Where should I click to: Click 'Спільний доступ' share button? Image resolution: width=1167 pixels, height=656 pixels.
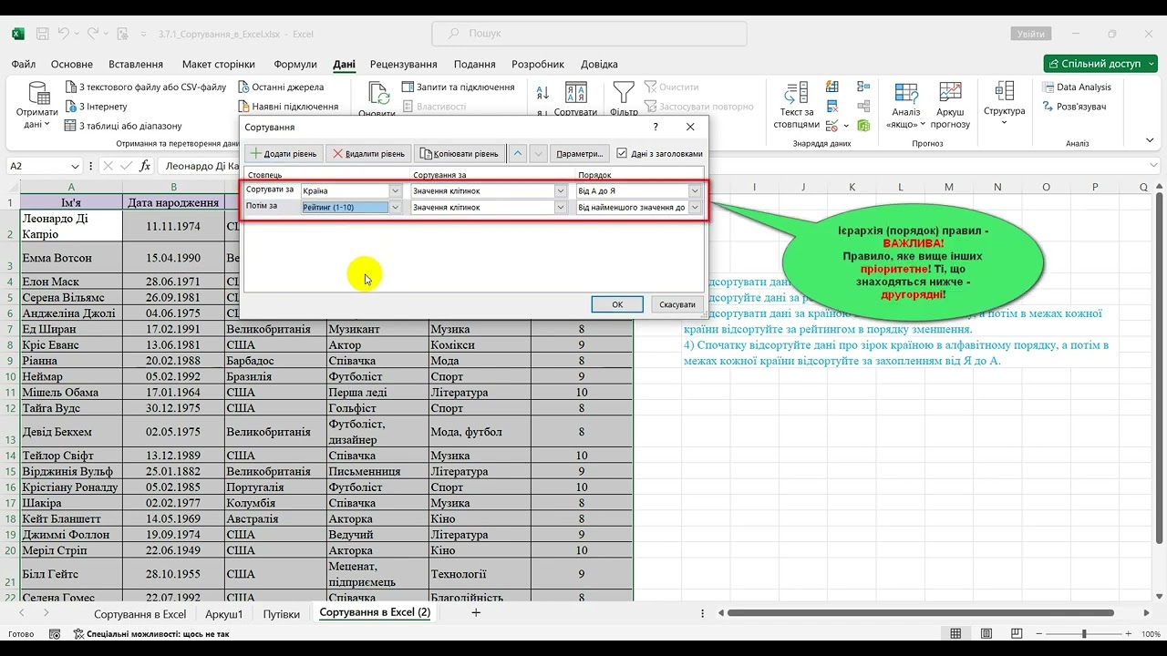1099,64
